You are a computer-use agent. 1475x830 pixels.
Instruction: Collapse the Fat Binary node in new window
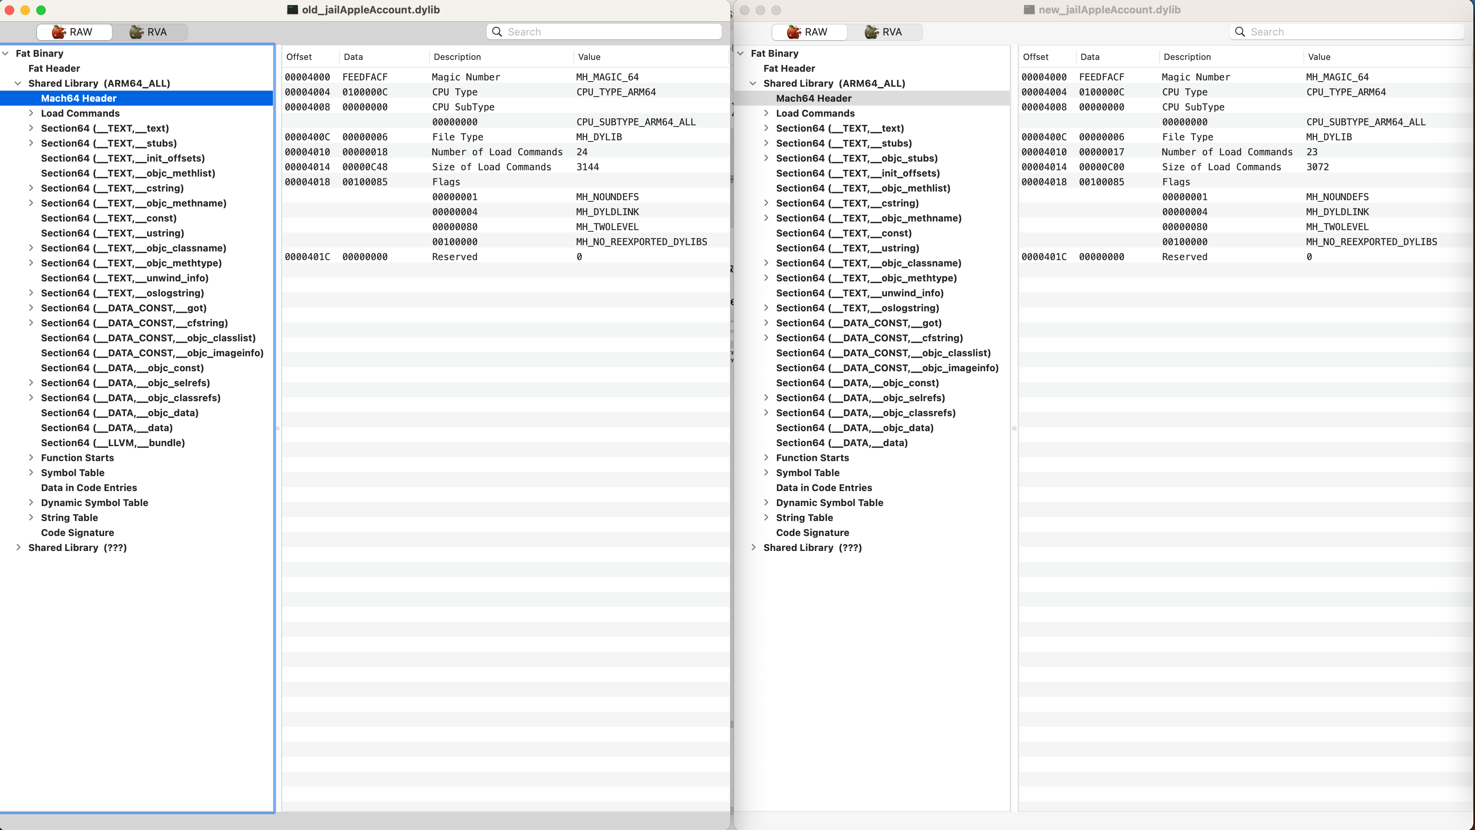tap(740, 53)
